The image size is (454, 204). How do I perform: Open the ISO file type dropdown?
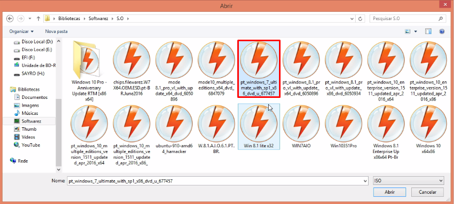click(x=408, y=181)
